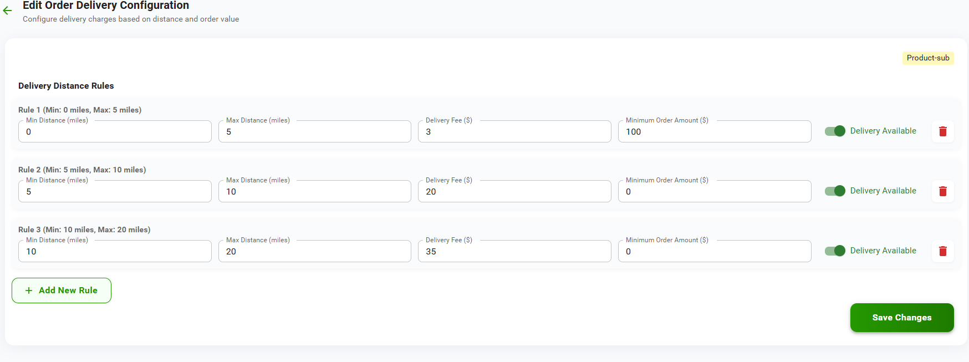This screenshot has width=969, height=362.
Task: Delete Rule 3 with trash icon
Action: 942,251
